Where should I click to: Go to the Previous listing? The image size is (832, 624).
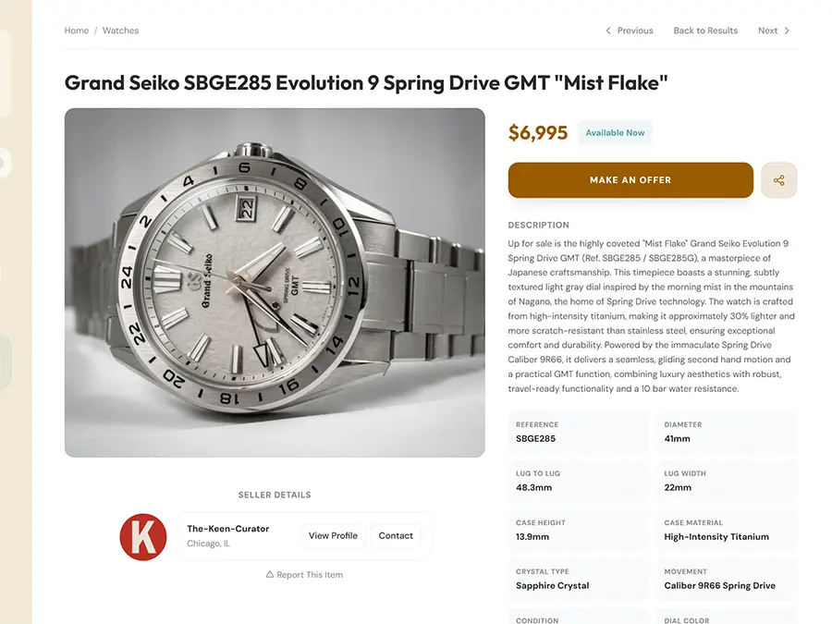click(635, 30)
